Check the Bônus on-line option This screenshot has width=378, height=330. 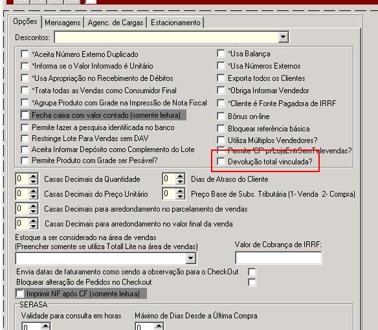point(221,116)
